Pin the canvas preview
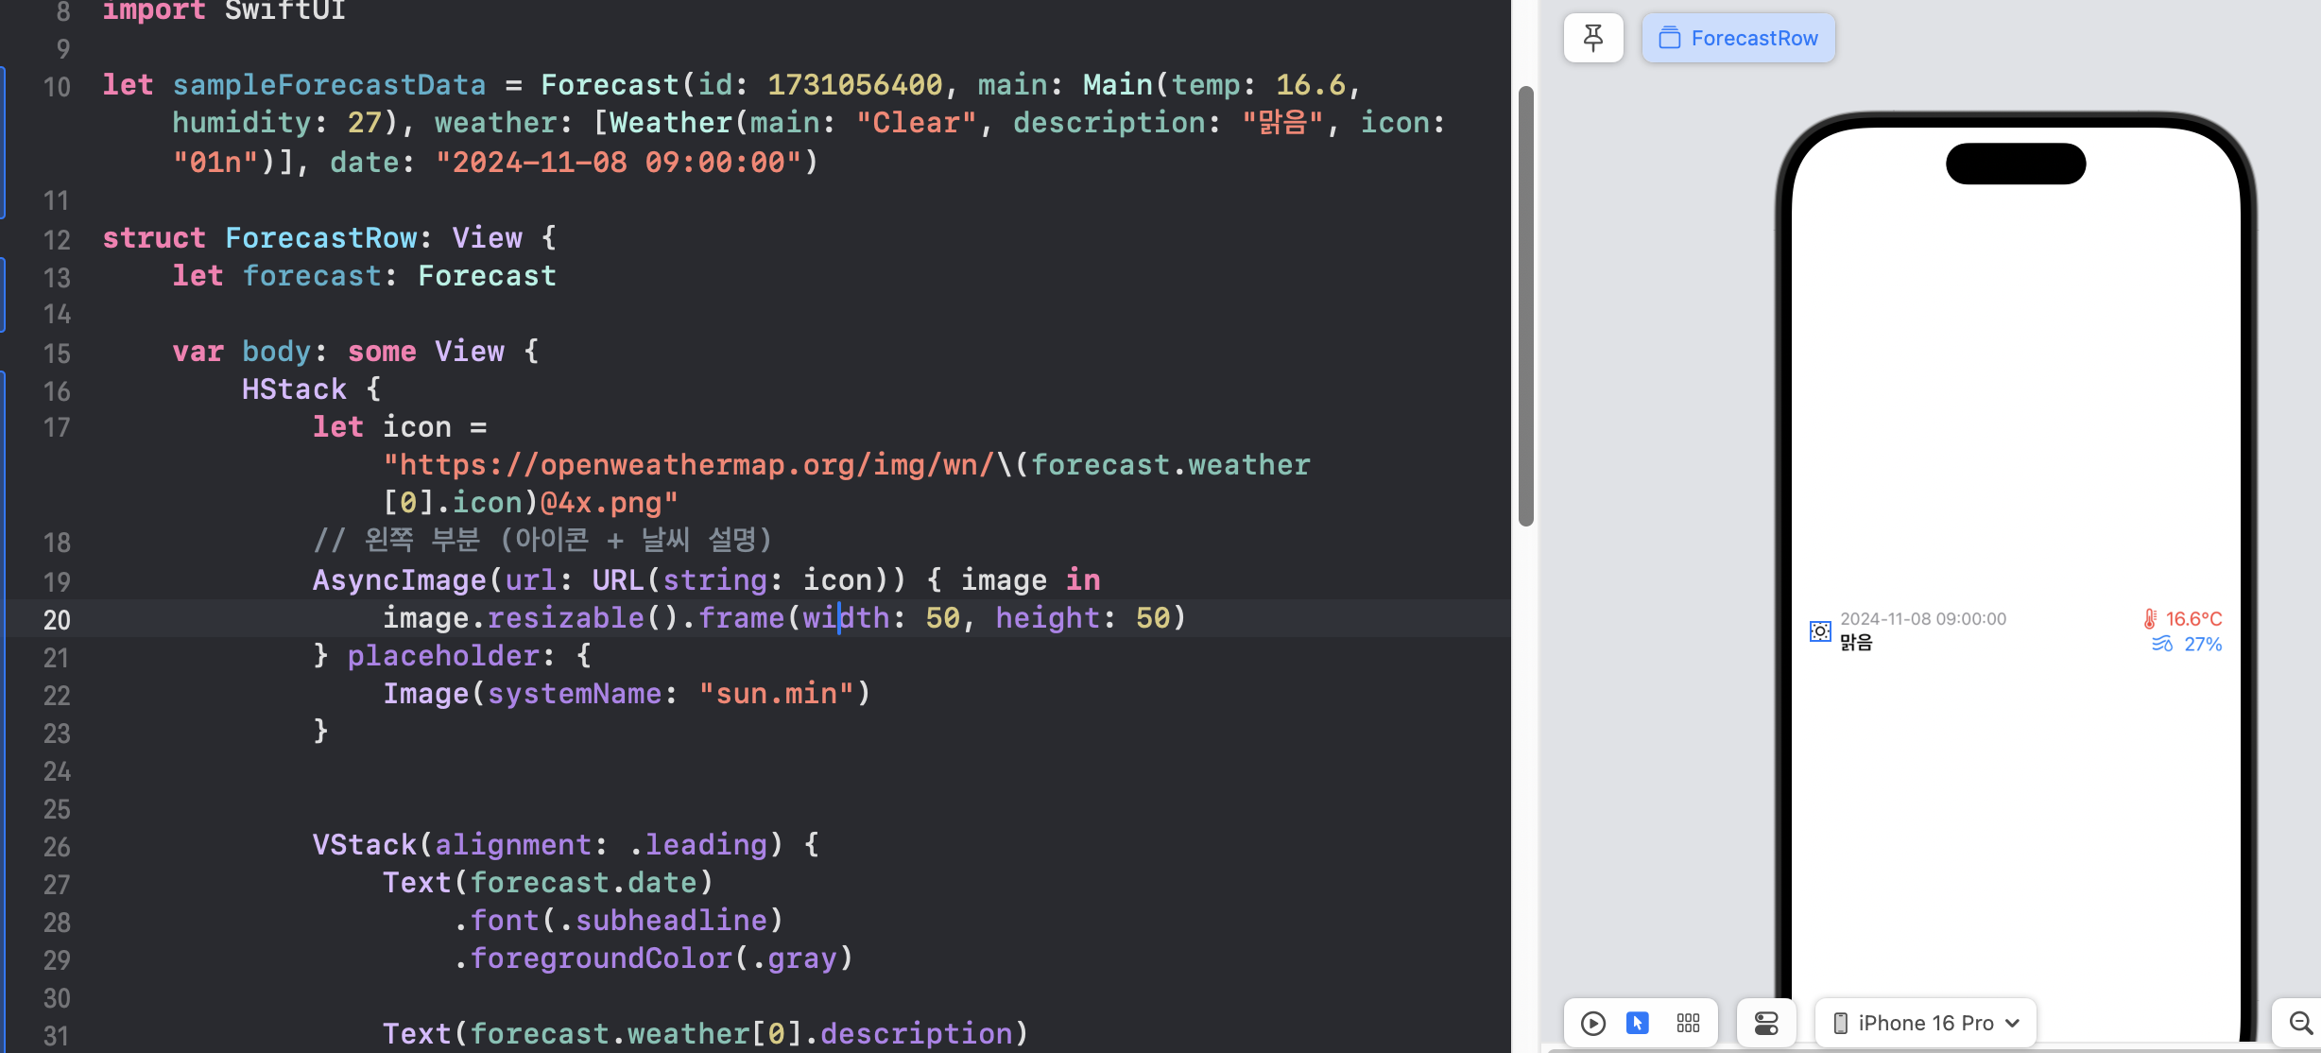The width and height of the screenshot is (2321, 1053). 1593,38
